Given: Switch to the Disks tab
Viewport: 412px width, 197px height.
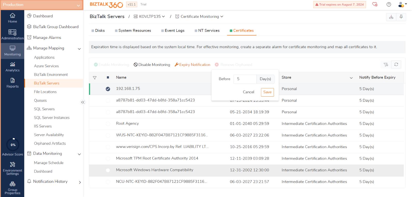Looking at the screenshot, I should 98,30.
